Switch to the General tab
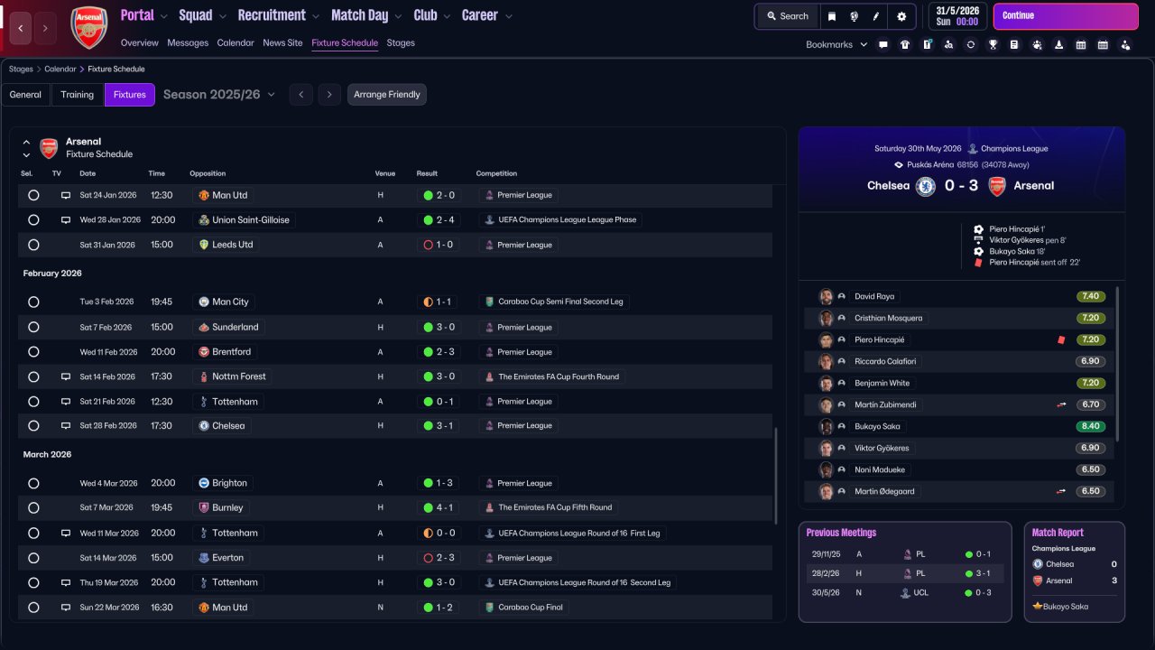1155x650 pixels. (25, 95)
